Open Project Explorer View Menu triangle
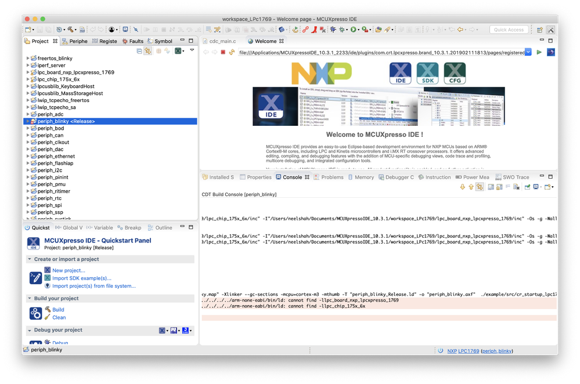 (x=192, y=50)
